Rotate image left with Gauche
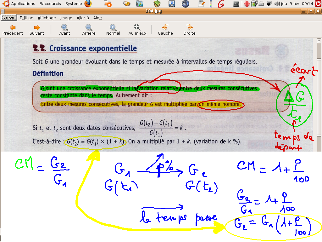The image size is (322, 242). click(165, 30)
